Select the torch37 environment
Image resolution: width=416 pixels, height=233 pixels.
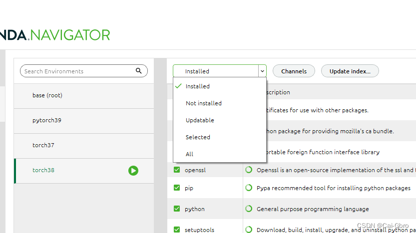[x=84, y=146]
